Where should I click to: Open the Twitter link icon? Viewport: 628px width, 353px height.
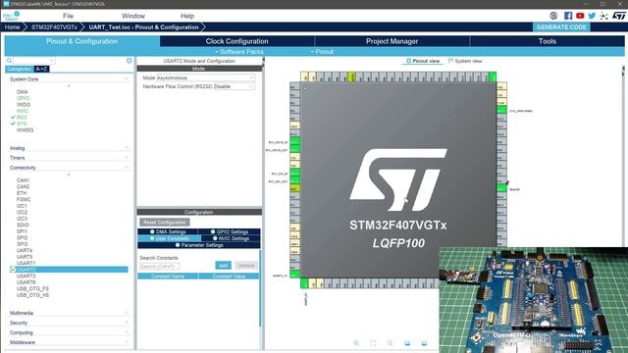tap(592, 16)
